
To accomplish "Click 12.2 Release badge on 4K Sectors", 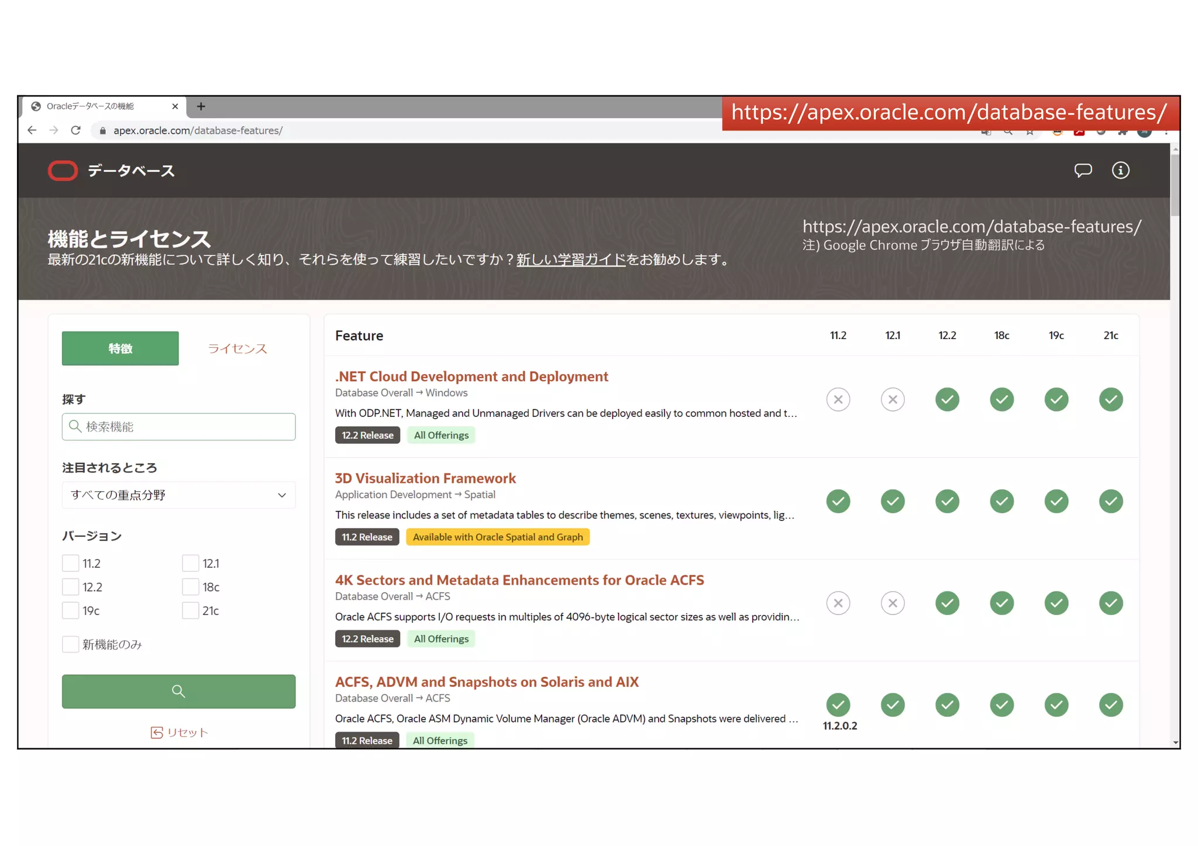I will (x=367, y=638).
